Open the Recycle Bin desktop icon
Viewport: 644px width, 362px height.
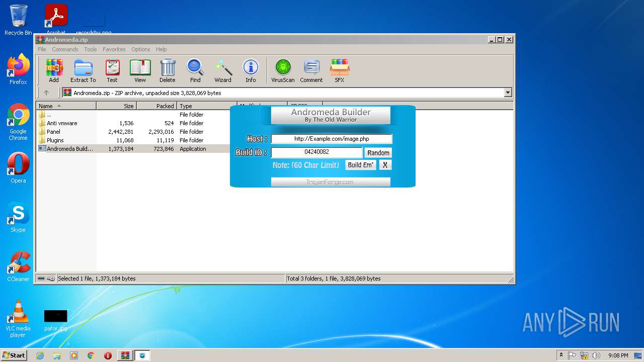(x=18, y=20)
